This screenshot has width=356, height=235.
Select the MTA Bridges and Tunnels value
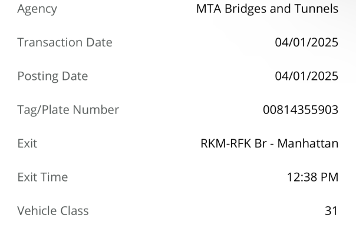[x=267, y=9]
